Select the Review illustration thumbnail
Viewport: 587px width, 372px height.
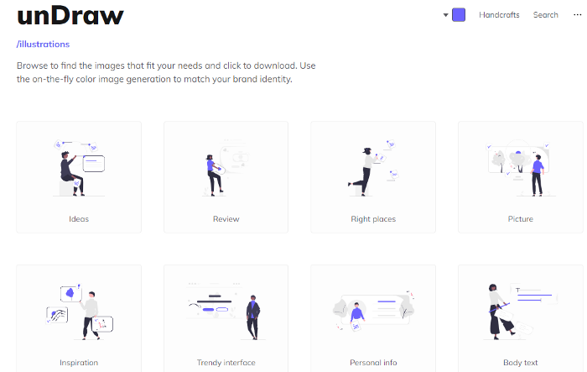coord(226,167)
